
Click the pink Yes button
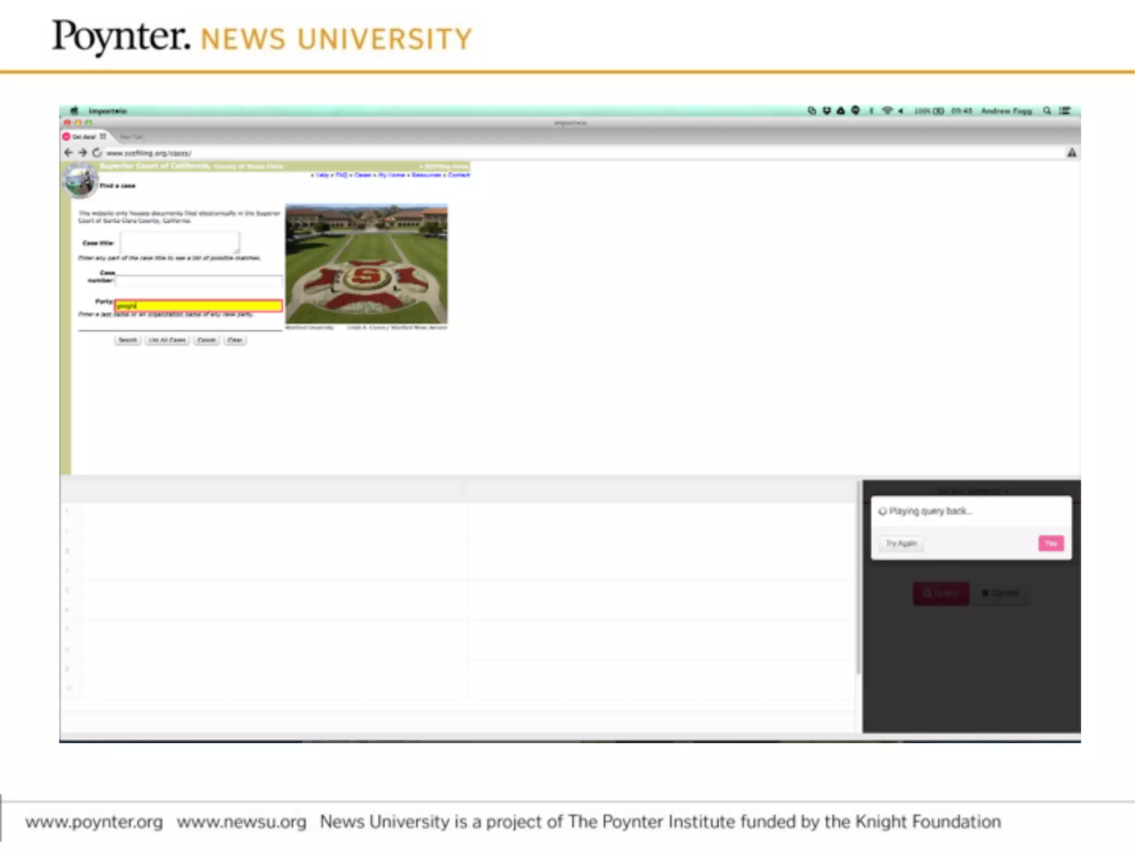(1050, 543)
